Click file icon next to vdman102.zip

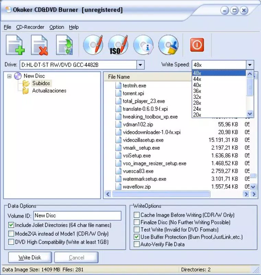[x=118, y=124]
